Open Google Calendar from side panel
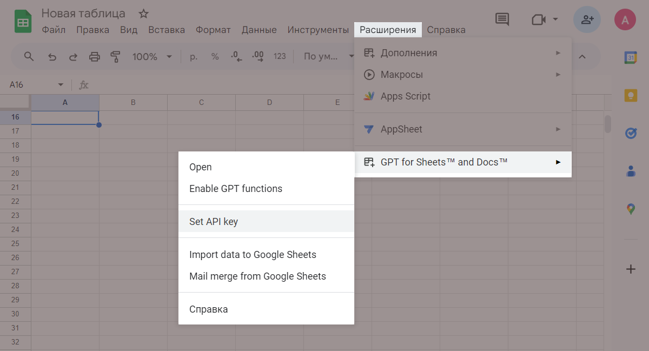This screenshot has width=649, height=351. (x=630, y=57)
